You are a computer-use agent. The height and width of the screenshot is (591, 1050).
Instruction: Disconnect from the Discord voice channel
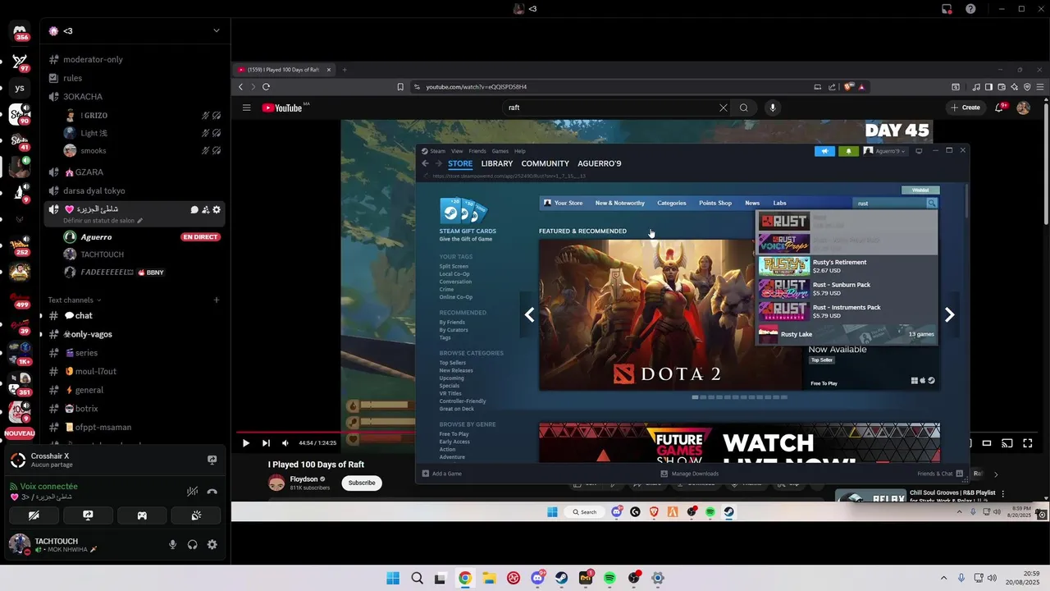(x=212, y=492)
